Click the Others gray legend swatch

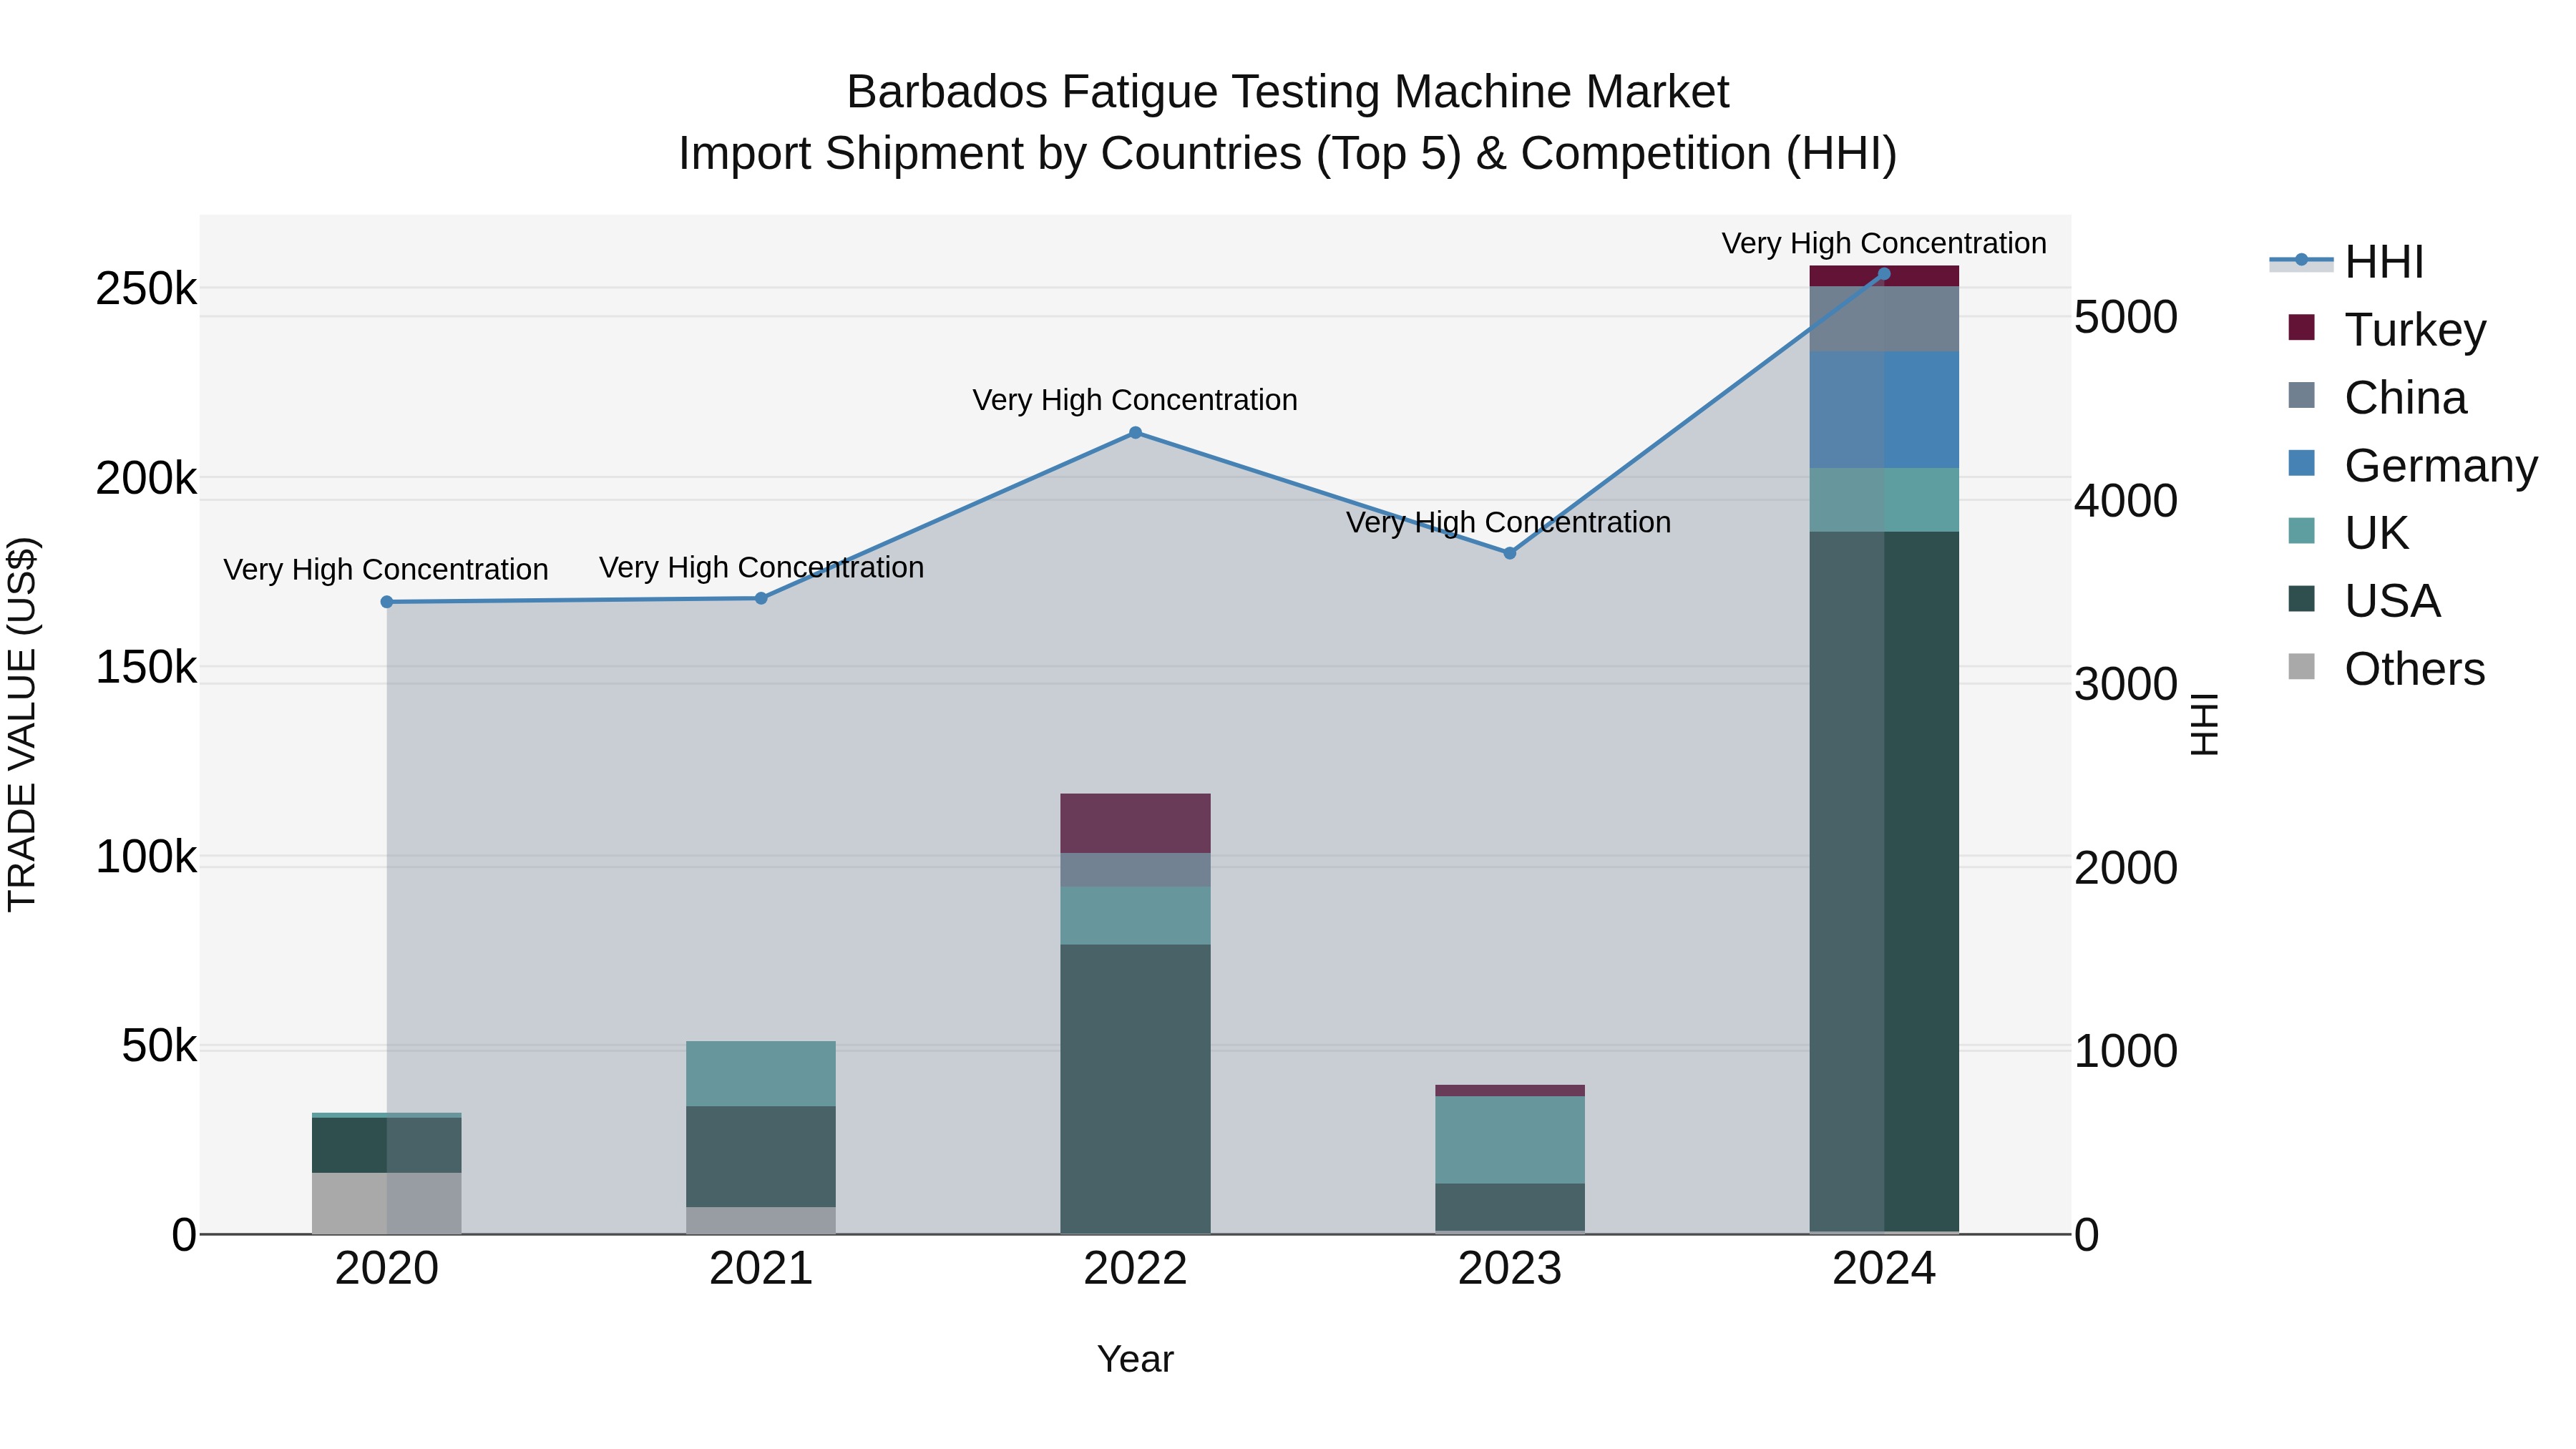(2301, 666)
